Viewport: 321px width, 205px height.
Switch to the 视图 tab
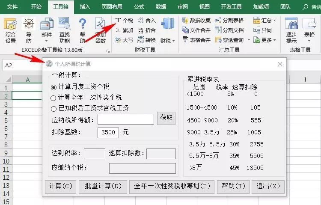(204, 7)
